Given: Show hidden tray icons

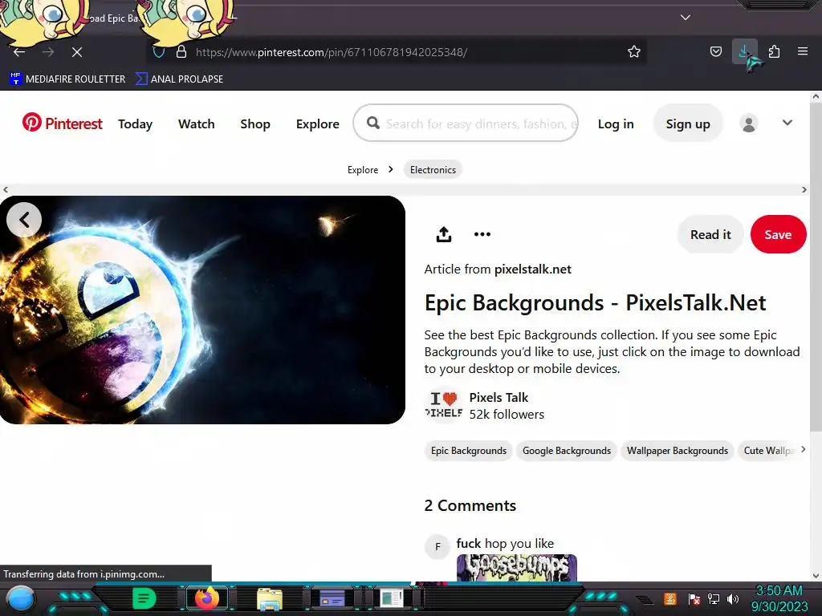Looking at the screenshot, I should 645,600.
